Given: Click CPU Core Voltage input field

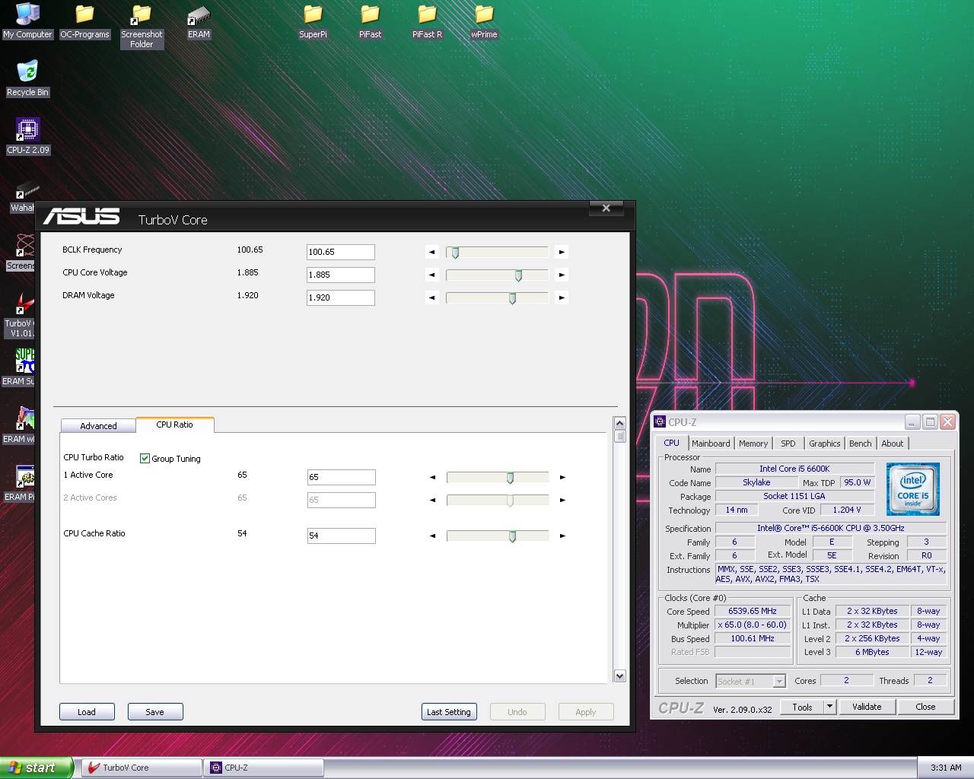Looking at the screenshot, I should tap(340, 275).
